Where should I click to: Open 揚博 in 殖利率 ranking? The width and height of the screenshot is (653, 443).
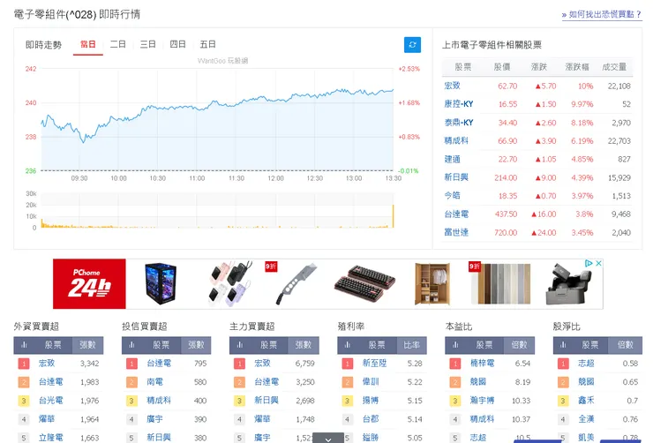click(x=371, y=401)
